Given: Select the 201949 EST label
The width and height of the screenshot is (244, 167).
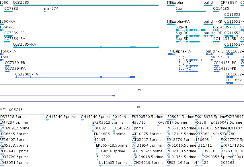Looking at the screenshot, I should point(119,117).
